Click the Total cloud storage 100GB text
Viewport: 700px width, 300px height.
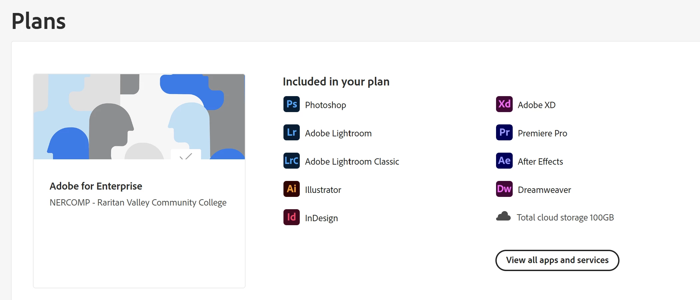(565, 218)
